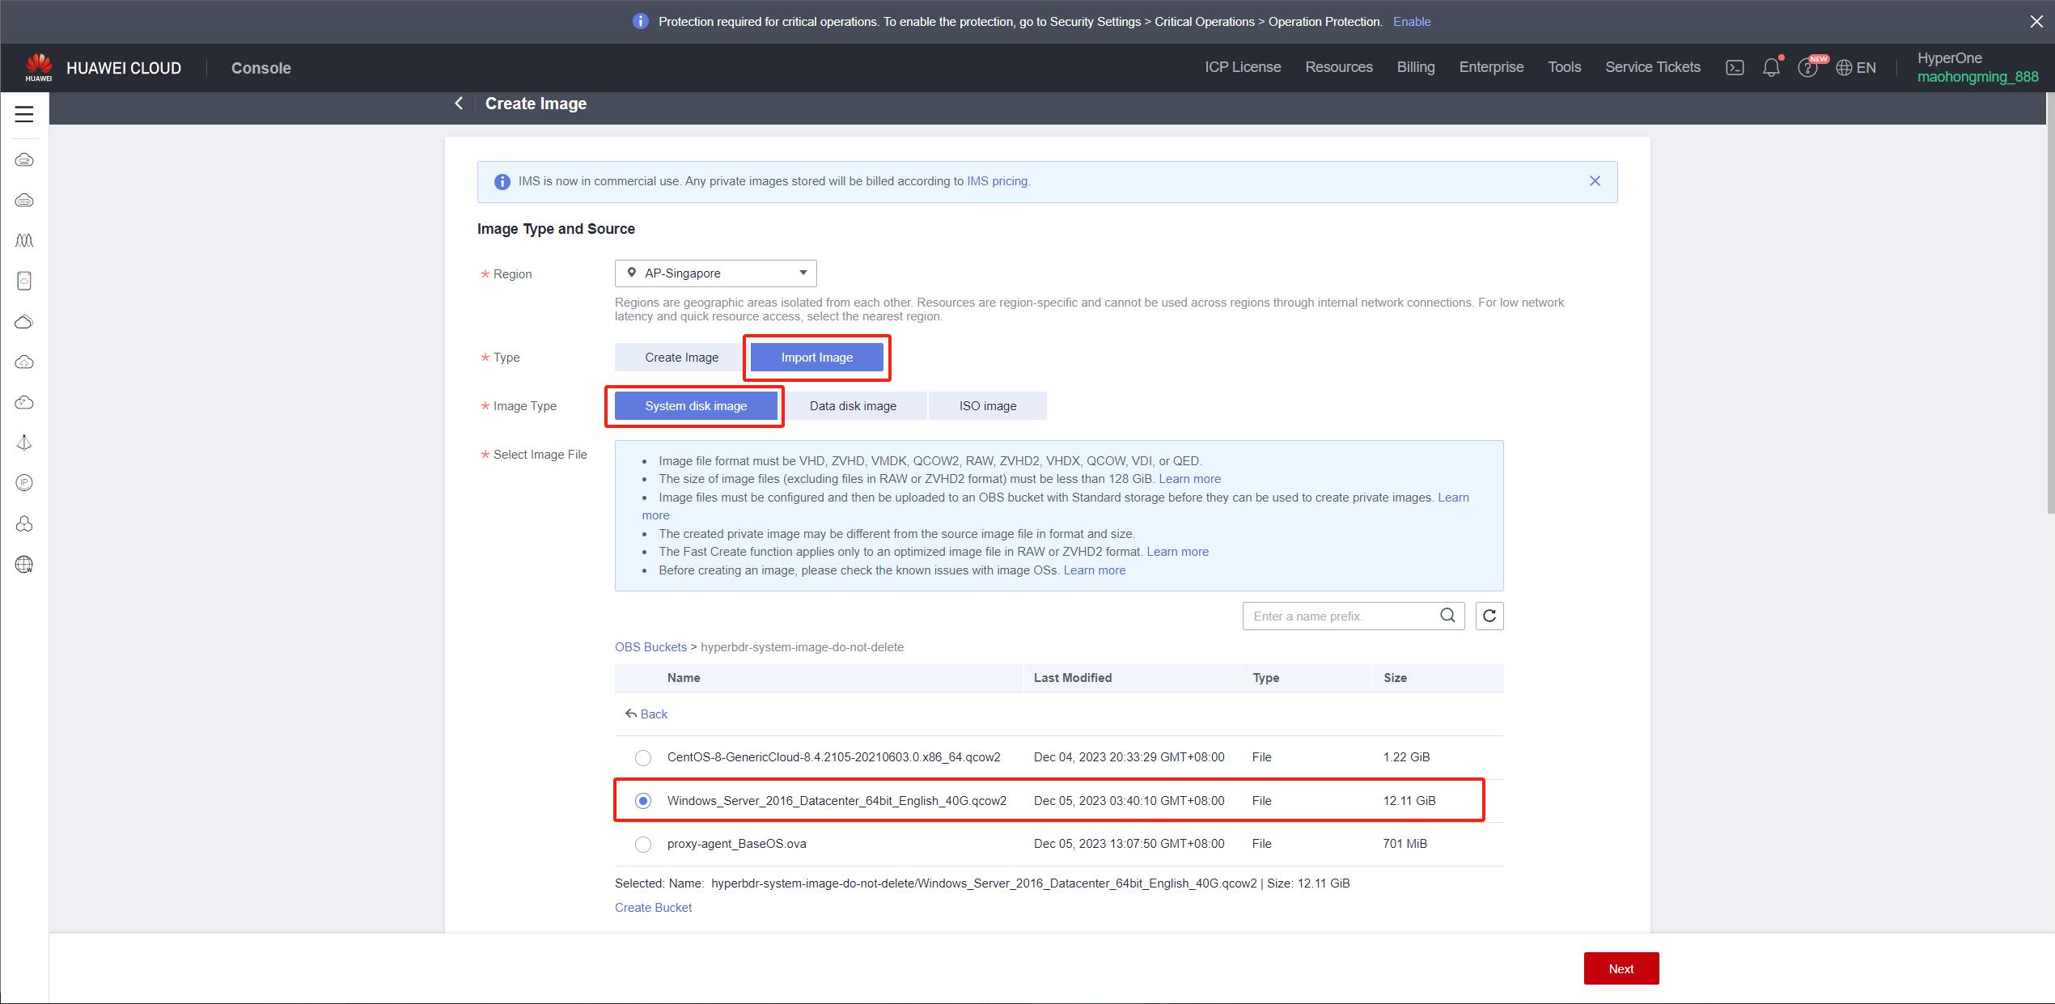Expand the AP-Singapore region dropdown
This screenshot has width=2055, height=1004.
point(715,273)
